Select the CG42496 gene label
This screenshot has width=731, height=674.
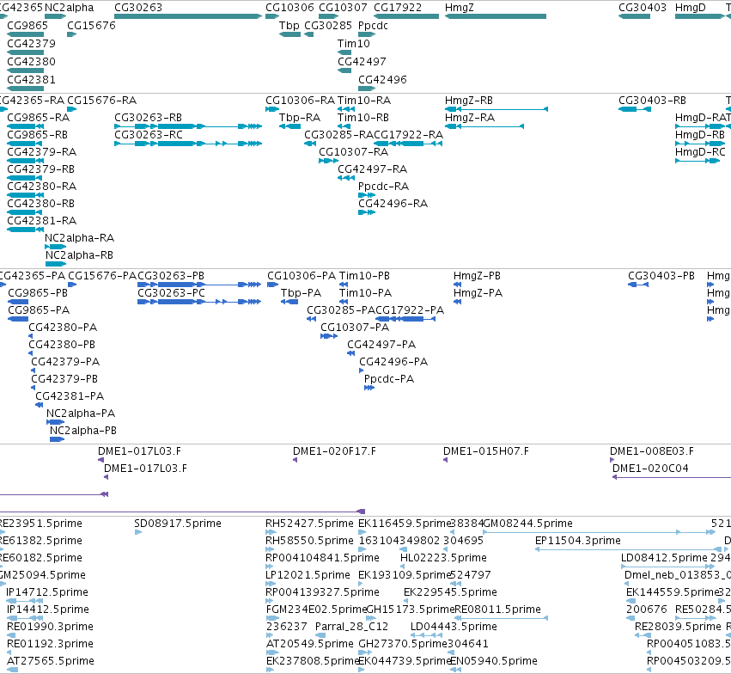(x=382, y=79)
